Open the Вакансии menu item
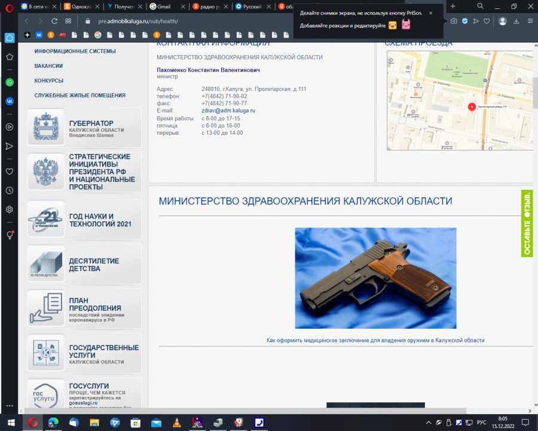The image size is (538, 431). point(48,66)
